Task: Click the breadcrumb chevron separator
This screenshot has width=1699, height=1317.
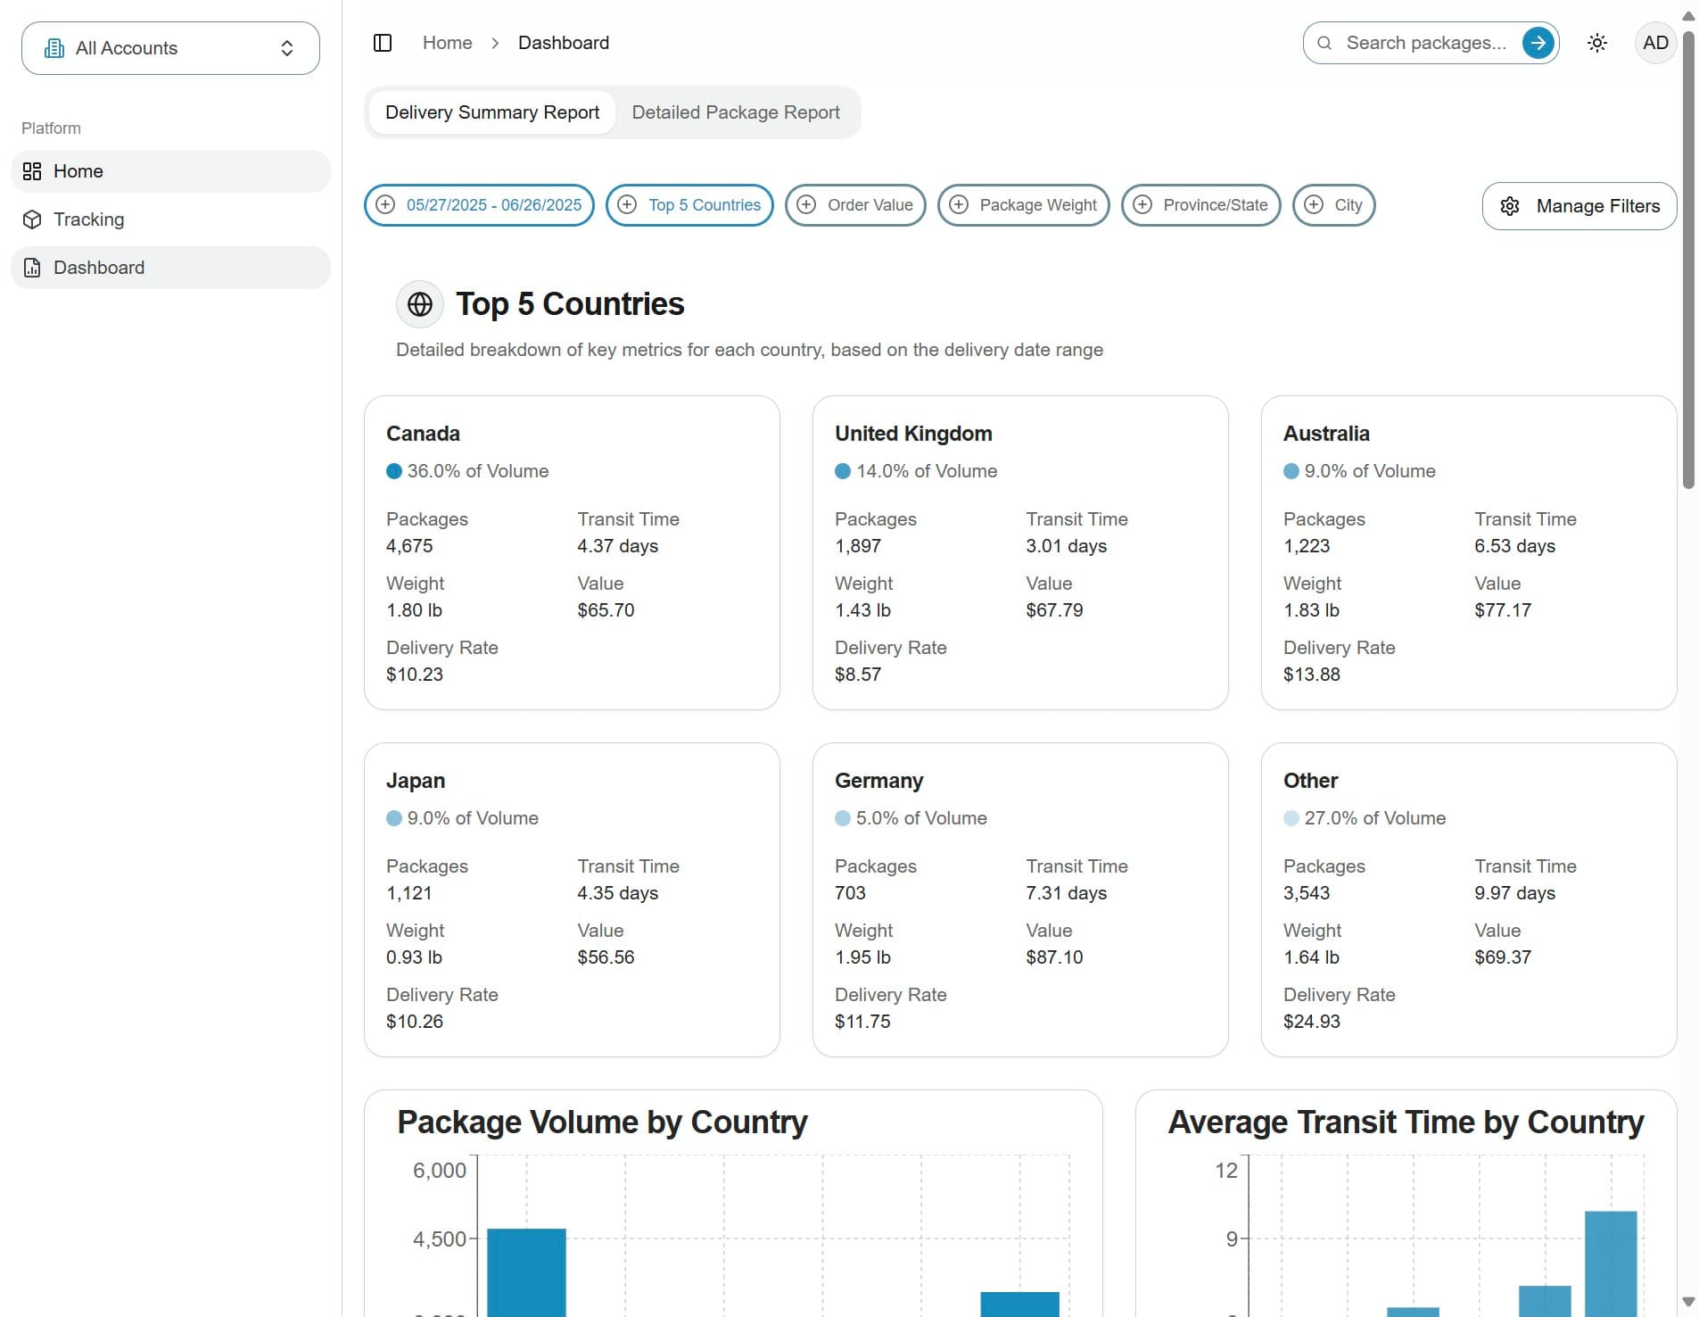Action: 495,43
